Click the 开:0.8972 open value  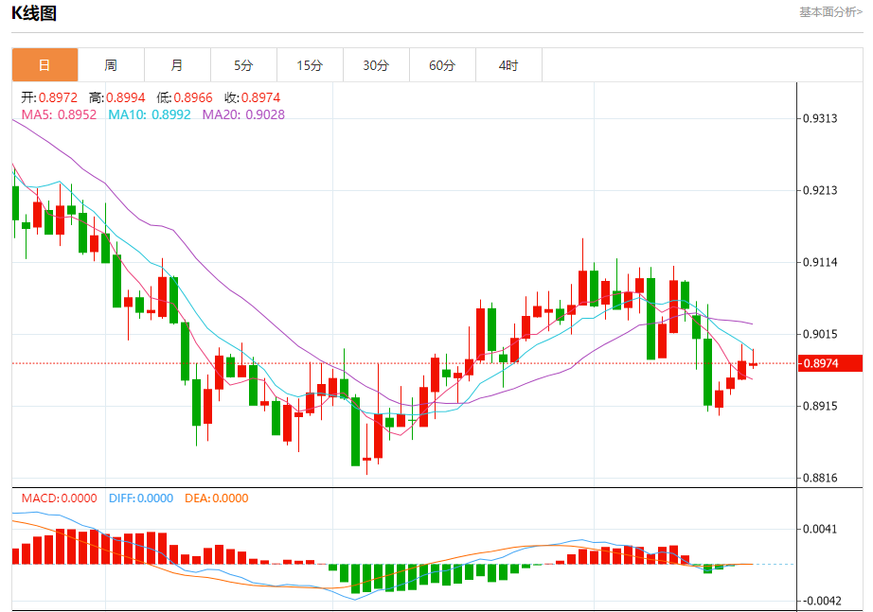(49, 98)
